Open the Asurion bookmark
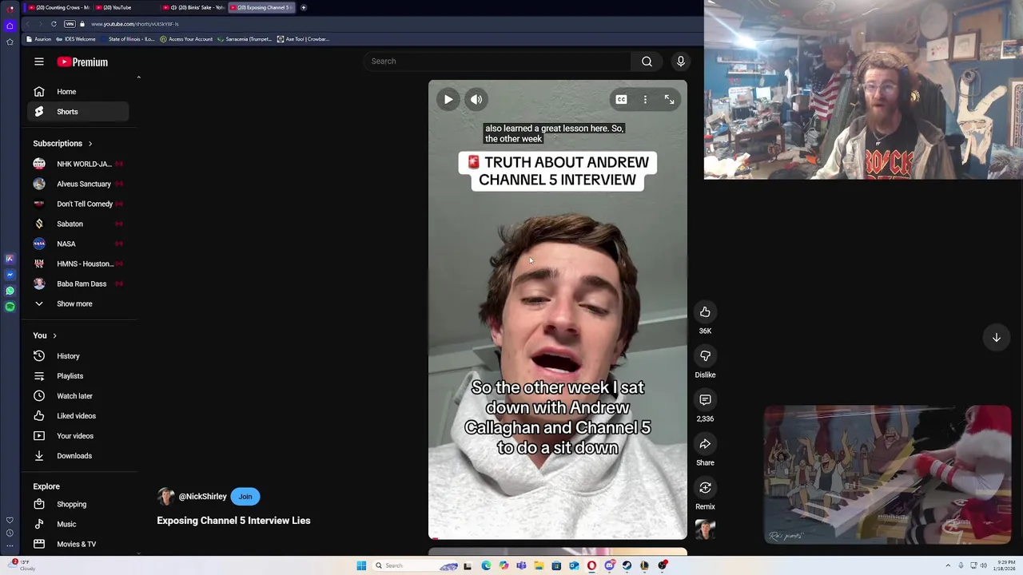This screenshot has height=575, width=1023. (38, 39)
